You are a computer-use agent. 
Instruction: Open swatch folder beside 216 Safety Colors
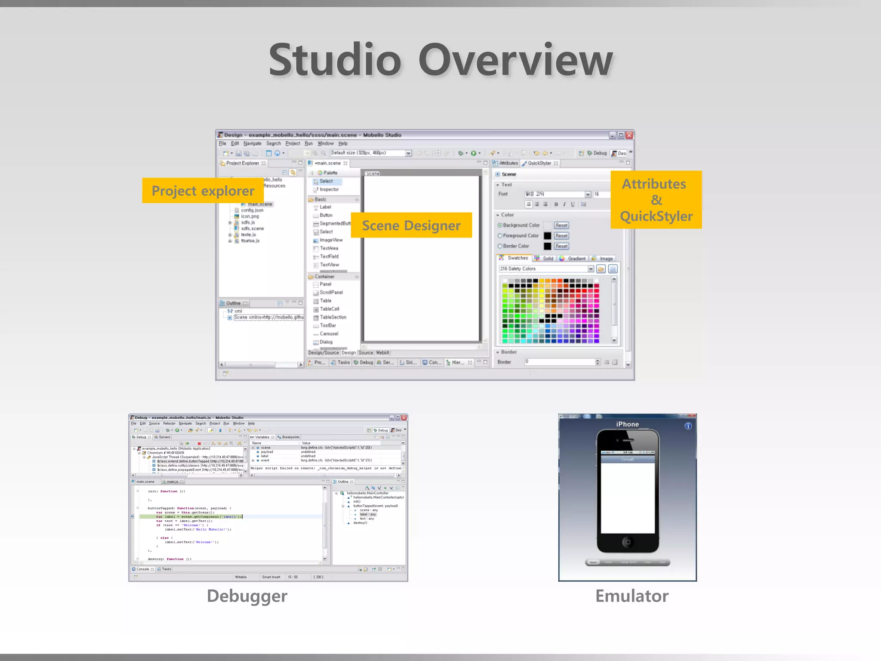pos(601,269)
